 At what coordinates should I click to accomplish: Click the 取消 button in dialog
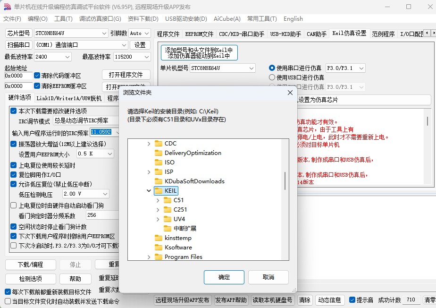click(268, 277)
